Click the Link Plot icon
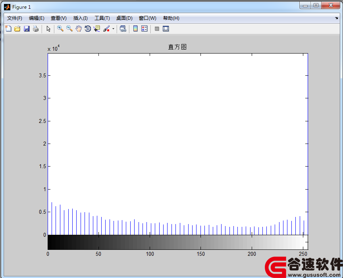This screenshot has width=343, height=278. tap(123, 29)
